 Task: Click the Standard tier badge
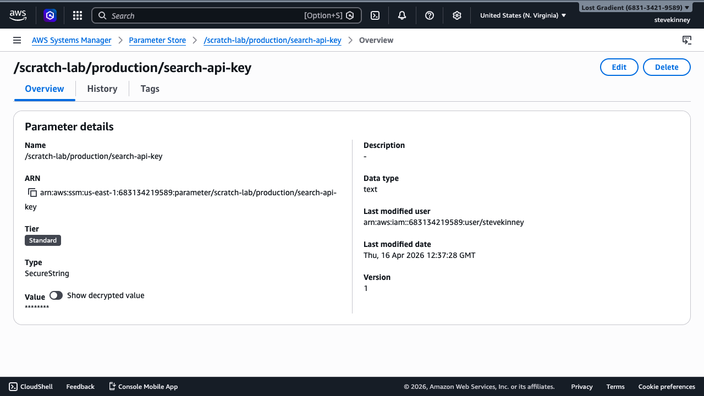click(43, 240)
